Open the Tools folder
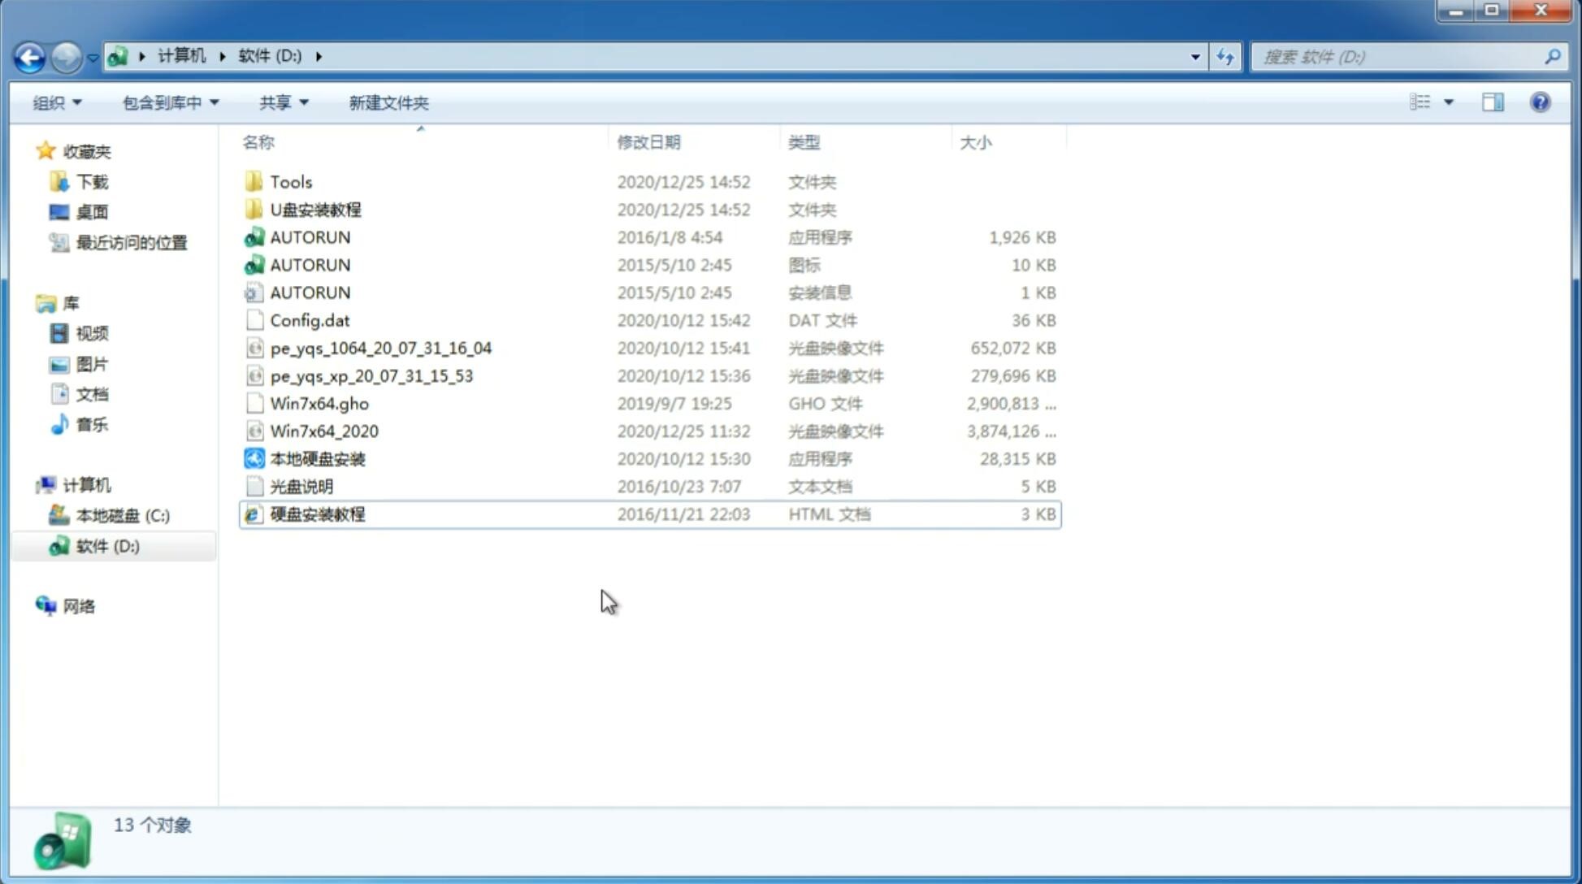 tap(290, 181)
